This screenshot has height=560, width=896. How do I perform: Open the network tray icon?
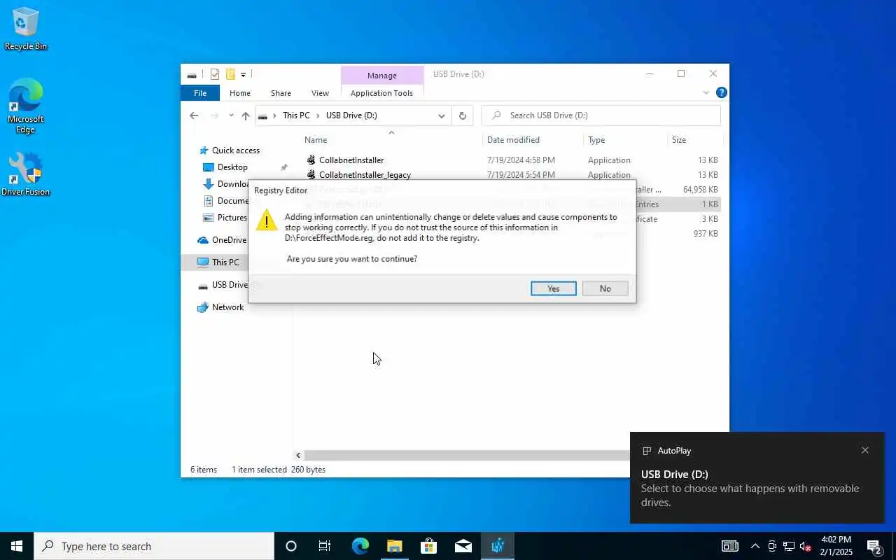(789, 546)
